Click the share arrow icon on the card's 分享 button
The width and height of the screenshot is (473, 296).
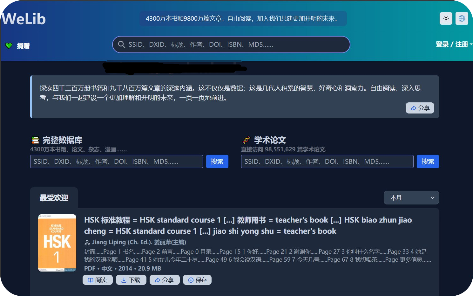158,280
